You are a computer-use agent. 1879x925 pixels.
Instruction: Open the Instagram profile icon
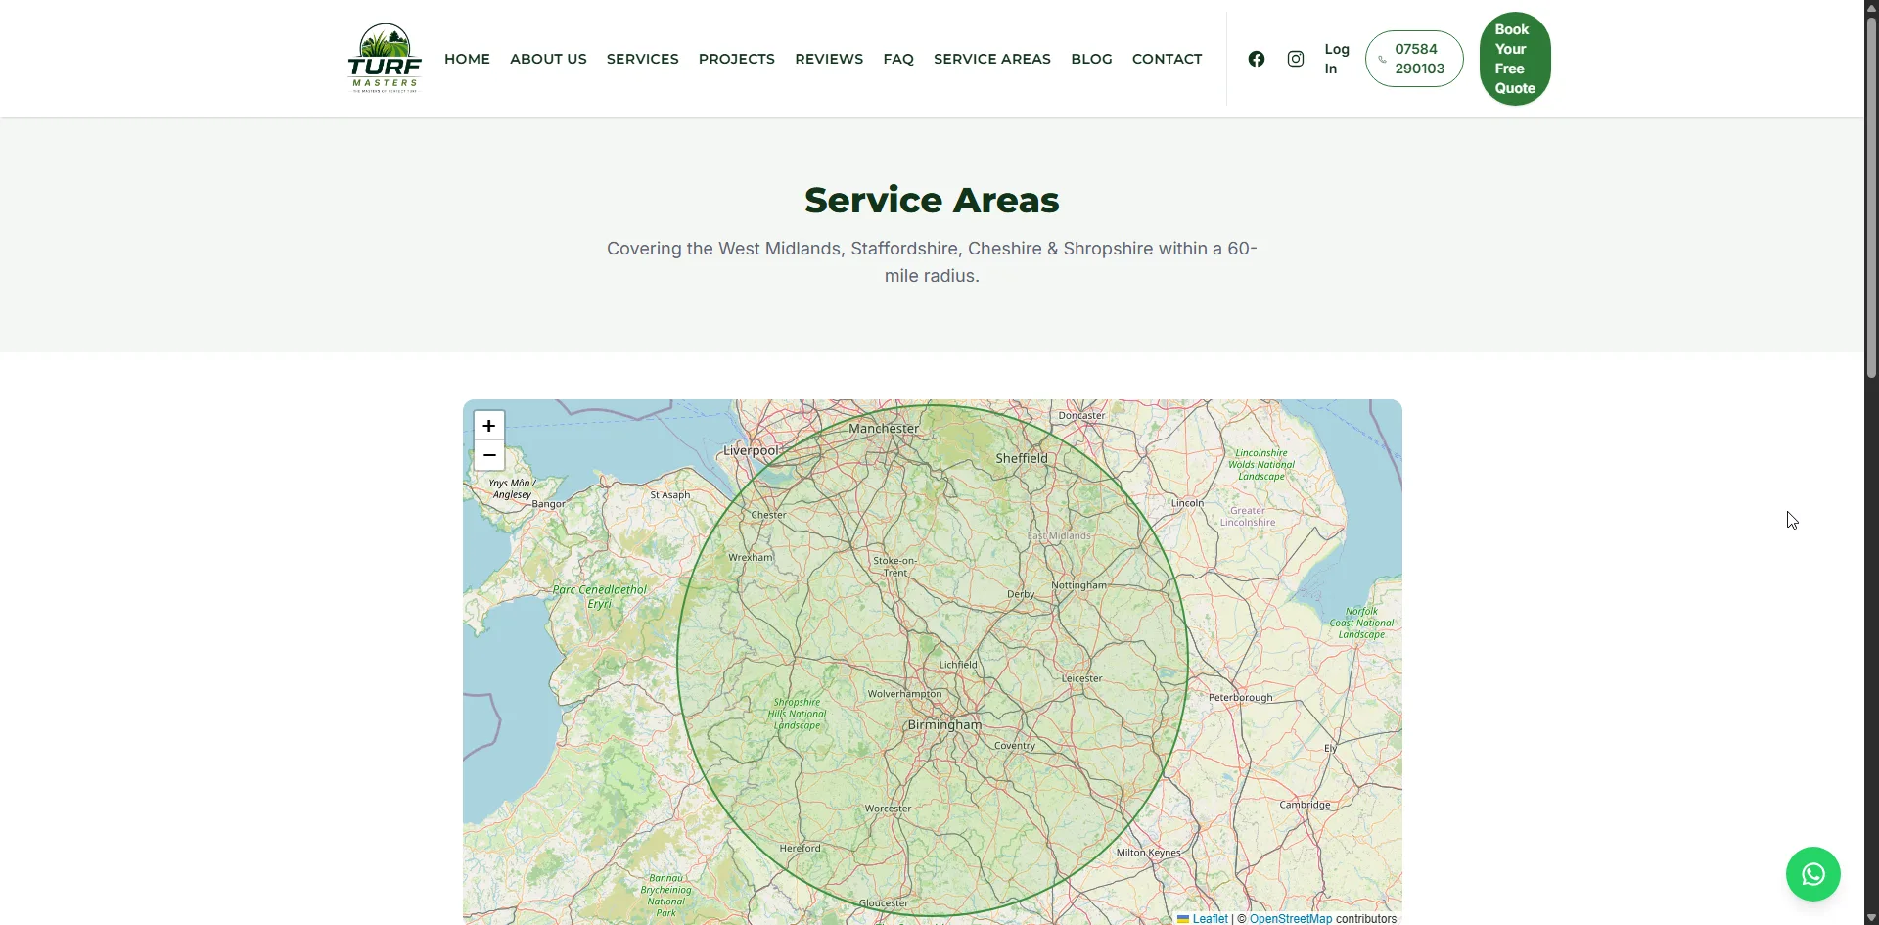pyautogui.click(x=1296, y=59)
